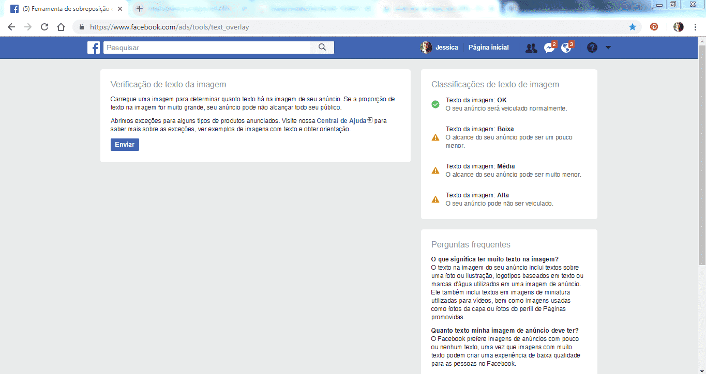Click the browser home icon

(x=61, y=27)
